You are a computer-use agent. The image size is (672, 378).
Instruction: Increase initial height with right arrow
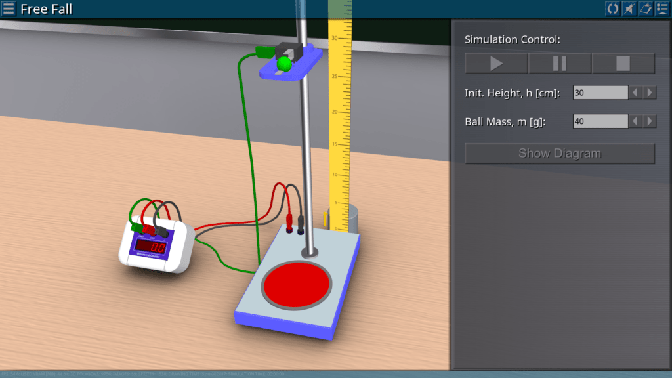tap(650, 93)
